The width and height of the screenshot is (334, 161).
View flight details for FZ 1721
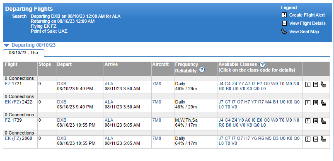pyautogui.click(x=316, y=85)
